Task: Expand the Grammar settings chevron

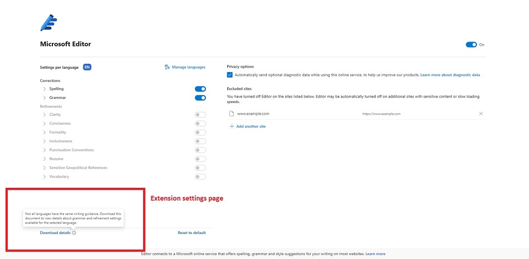Action: (44, 98)
